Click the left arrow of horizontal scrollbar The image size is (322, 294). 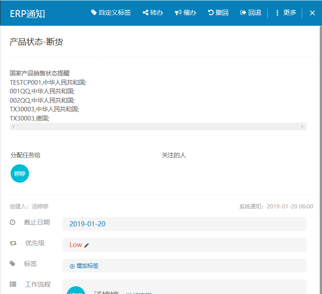(13, 127)
